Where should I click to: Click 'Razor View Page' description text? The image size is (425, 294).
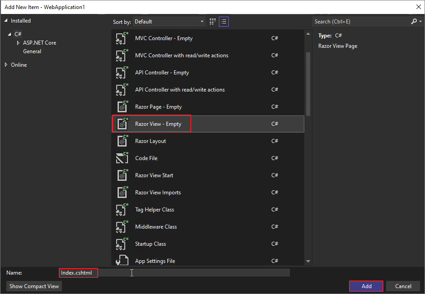tap(337, 46)
